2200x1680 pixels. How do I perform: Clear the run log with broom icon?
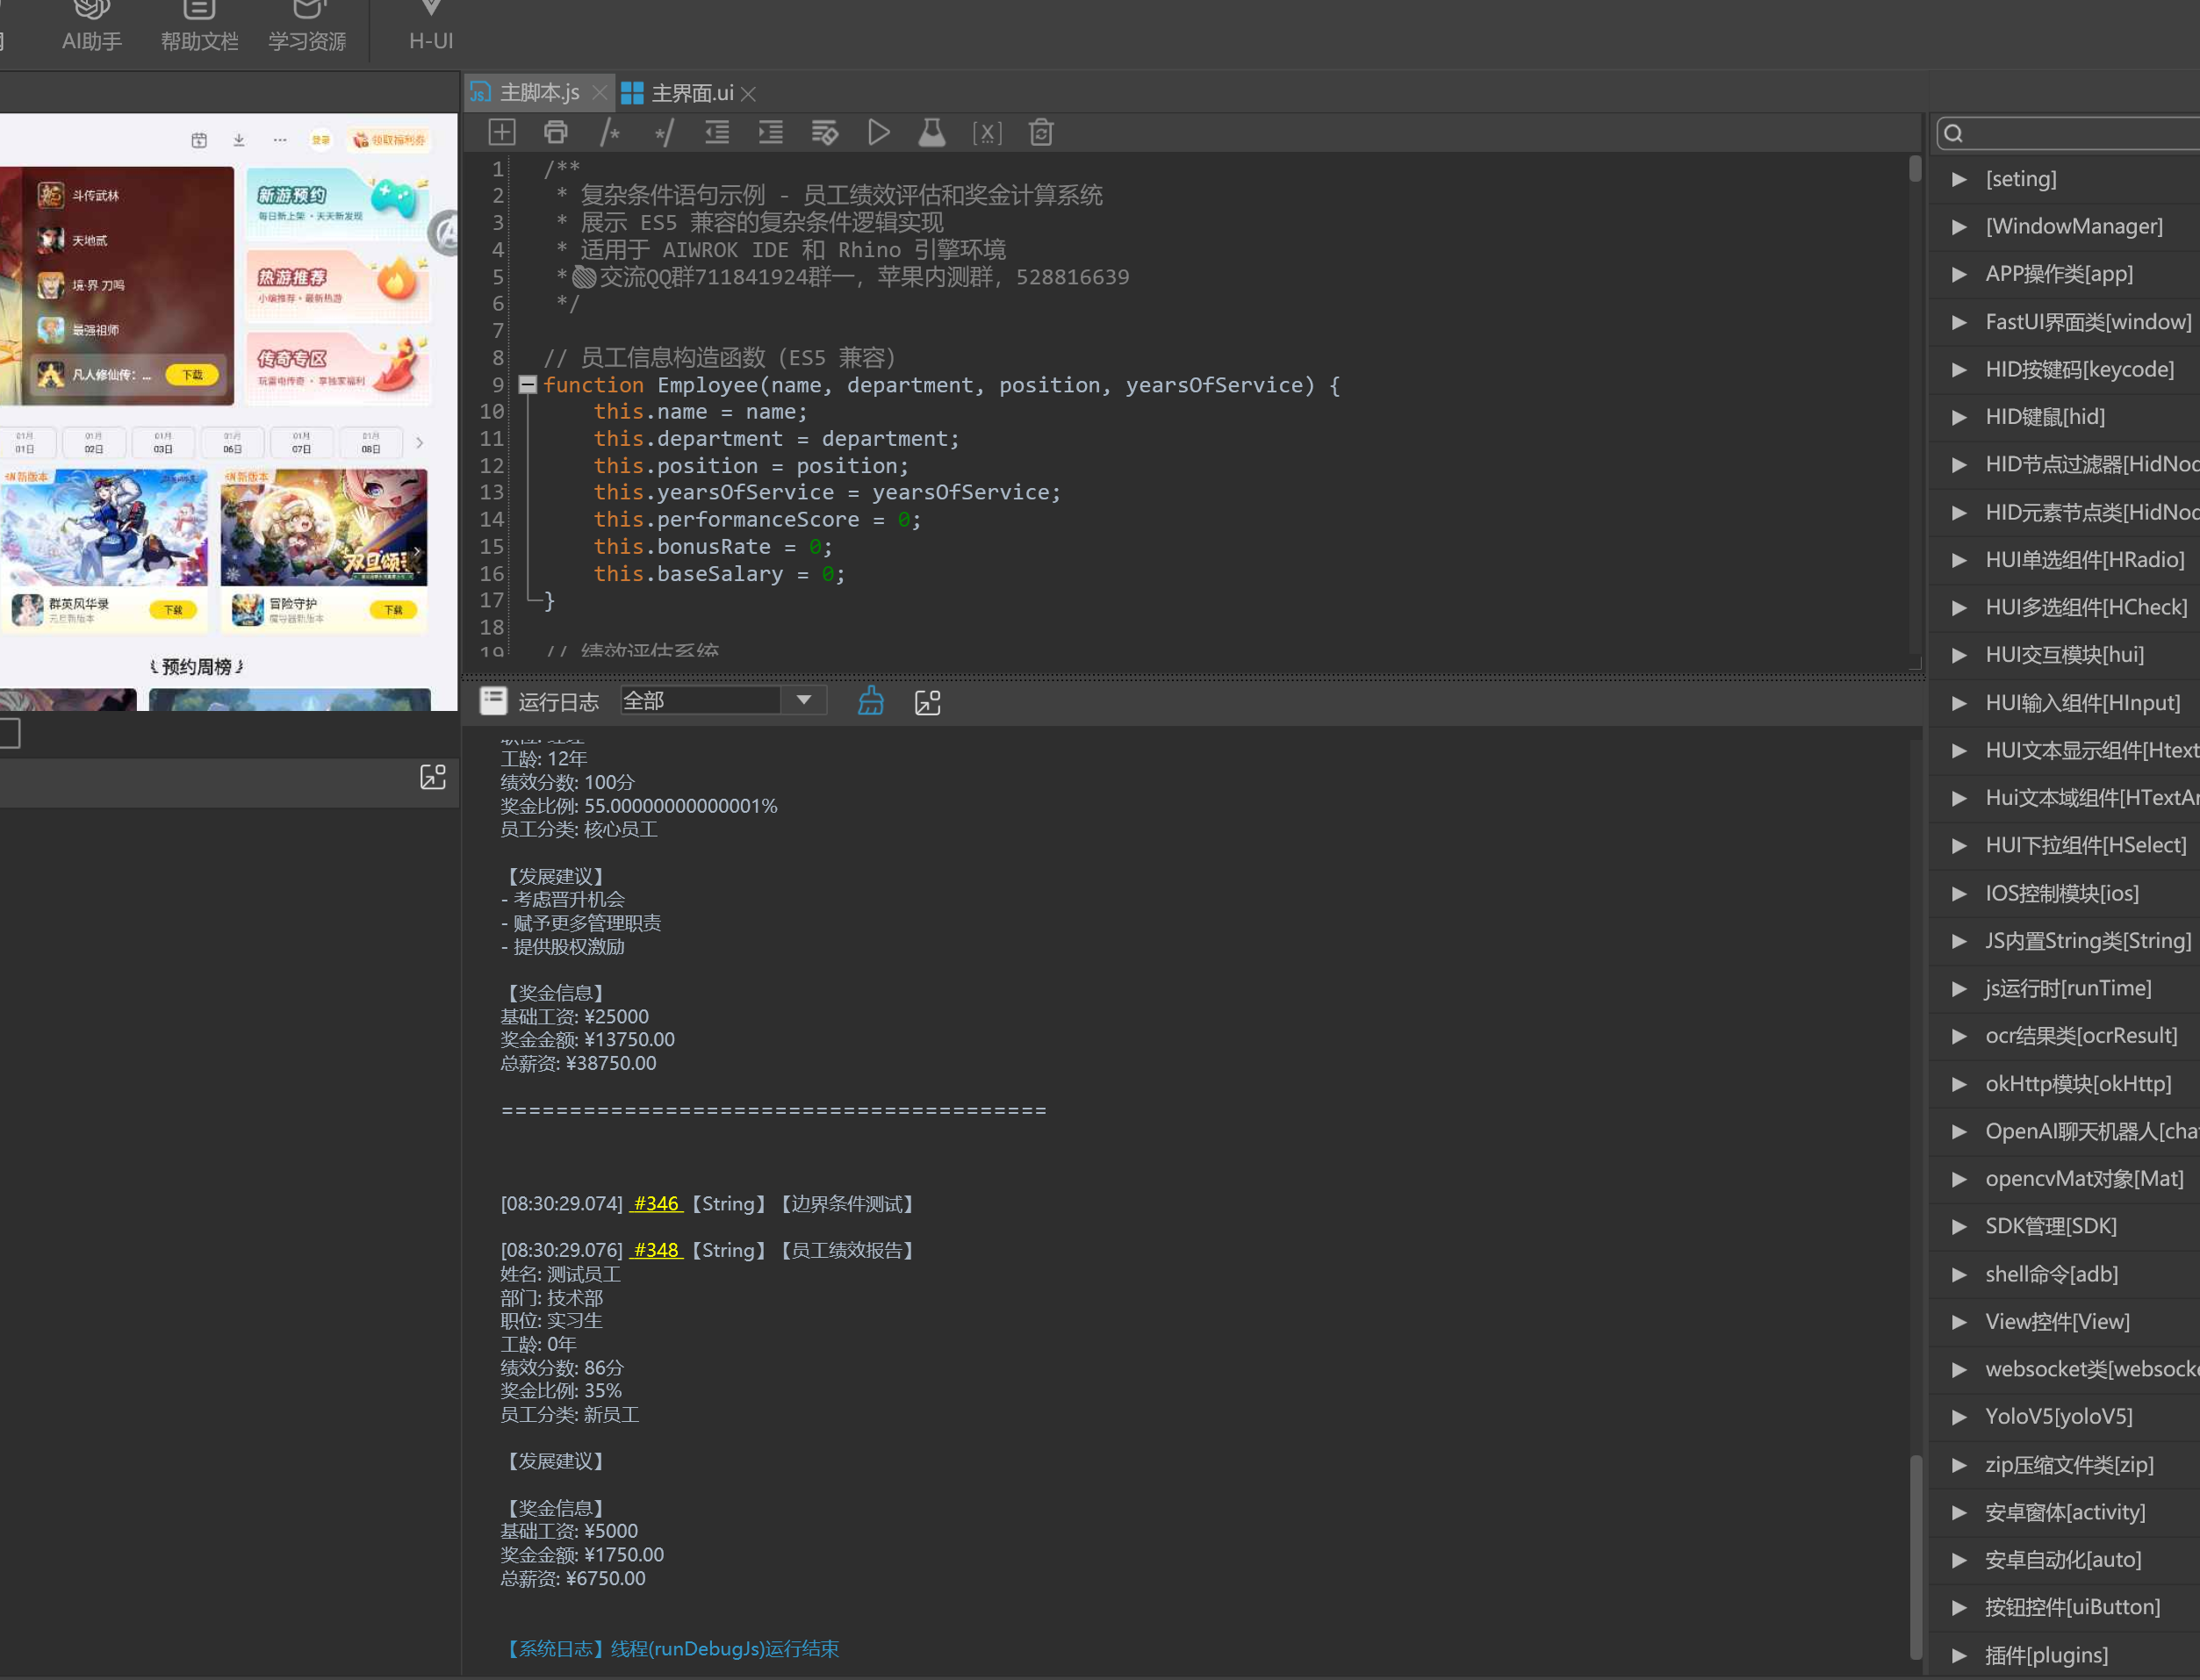(871, 701)
